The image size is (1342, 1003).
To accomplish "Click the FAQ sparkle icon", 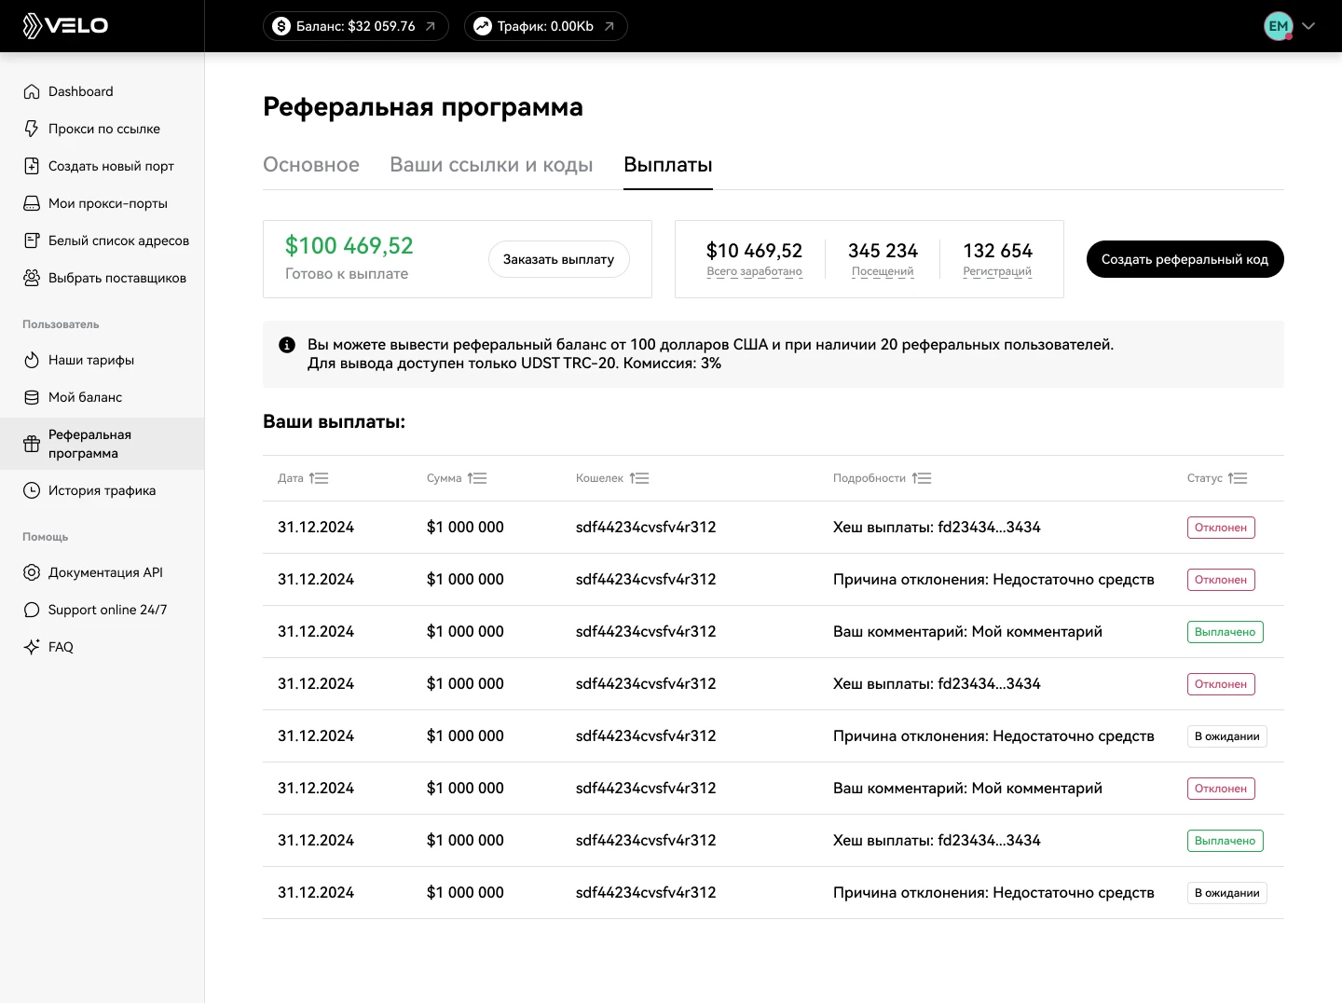I will pyautogui.click(x=32, y=647).
